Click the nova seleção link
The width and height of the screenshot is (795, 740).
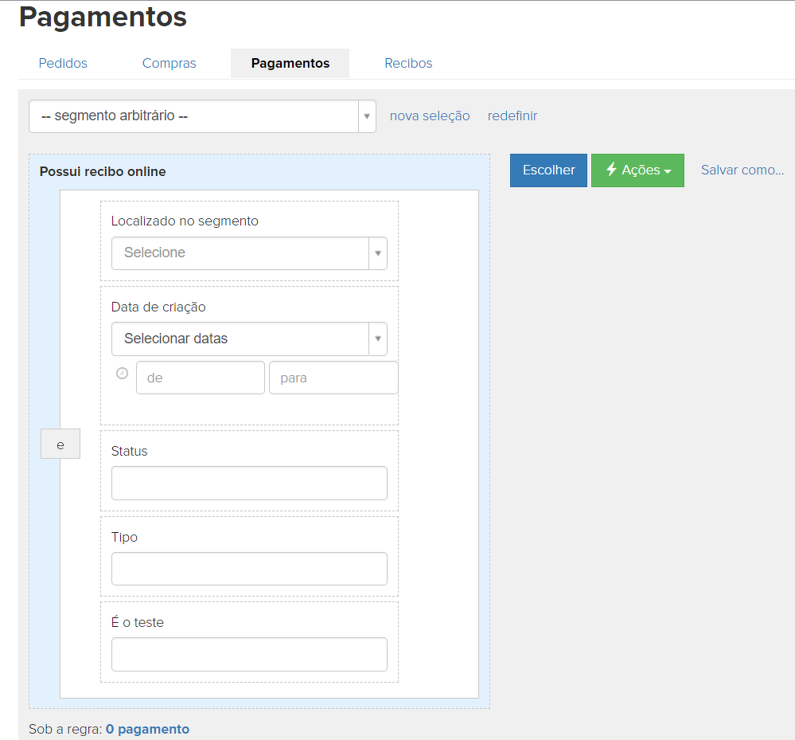tap(430, 116)
